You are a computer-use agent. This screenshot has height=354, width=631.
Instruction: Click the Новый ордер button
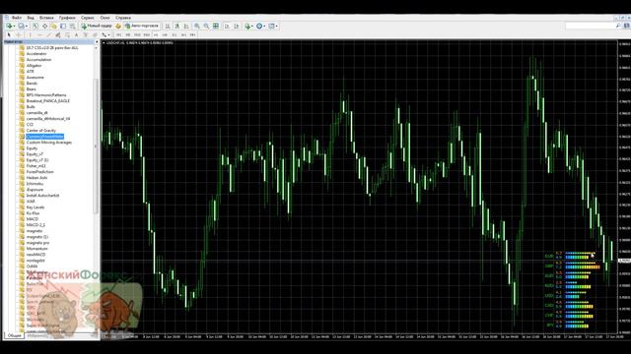coord(97,27)
